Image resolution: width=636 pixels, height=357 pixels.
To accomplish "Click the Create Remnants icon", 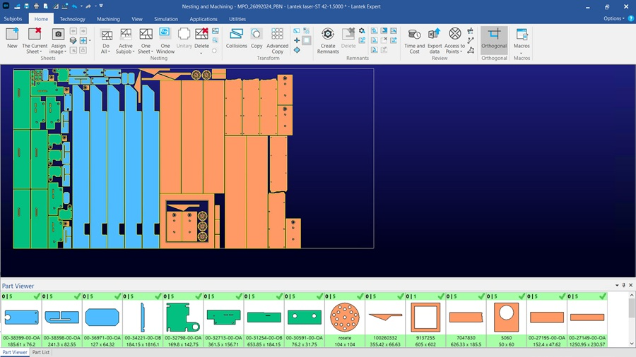I will tap(328, 35).
